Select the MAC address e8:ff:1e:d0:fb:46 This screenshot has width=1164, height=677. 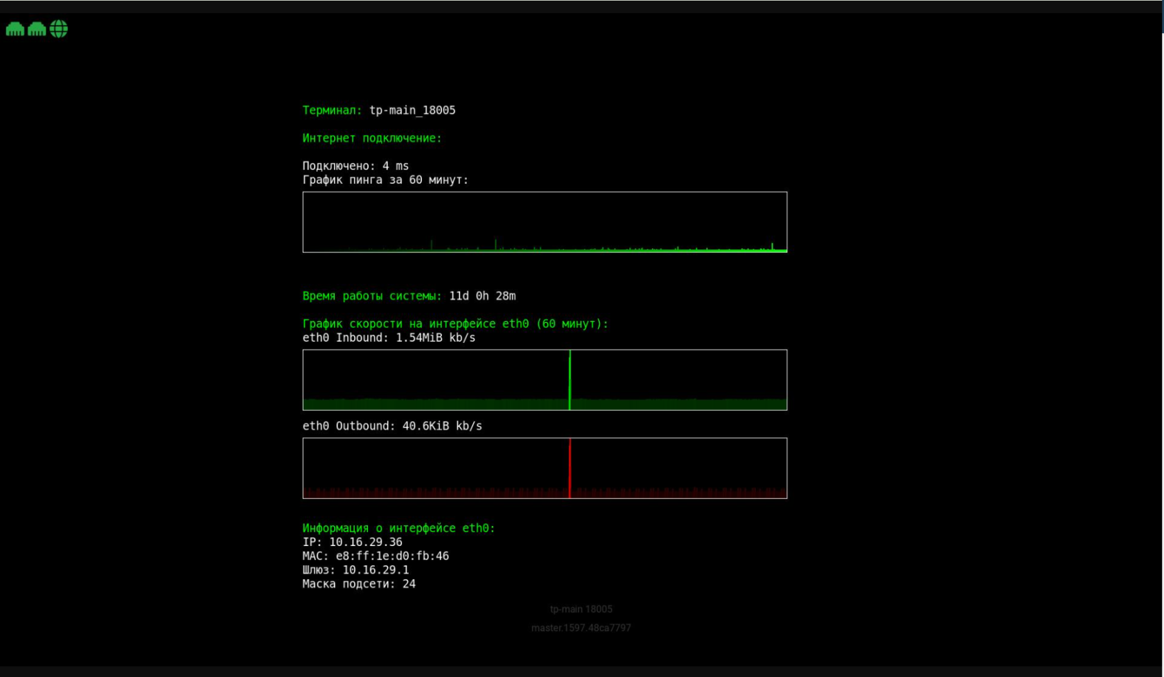point(392,556)
